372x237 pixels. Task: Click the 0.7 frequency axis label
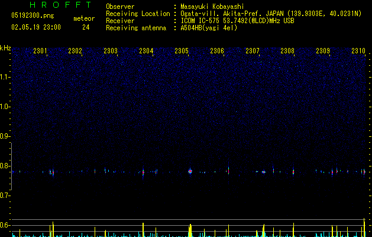tap(5, 196)
